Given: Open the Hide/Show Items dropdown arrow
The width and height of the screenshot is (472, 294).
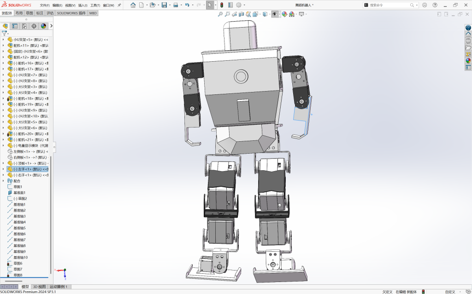Looking at the screenshot, I should [x=280, y=14].
